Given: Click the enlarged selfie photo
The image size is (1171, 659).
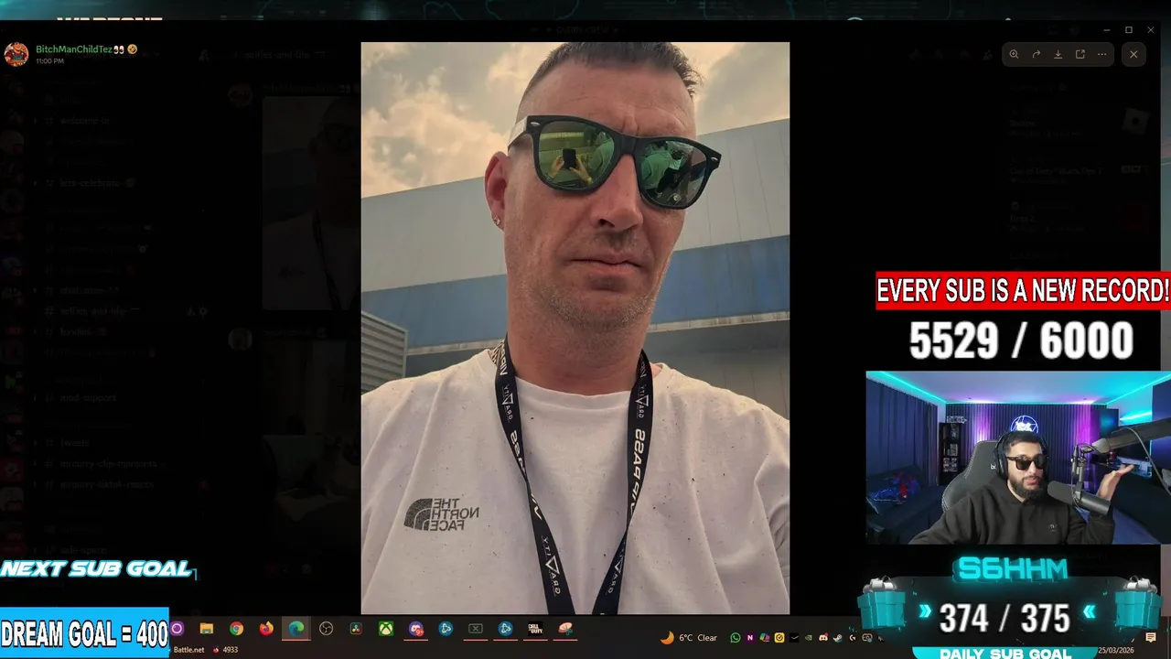Looking at the screenshot, I should (575, 328).
